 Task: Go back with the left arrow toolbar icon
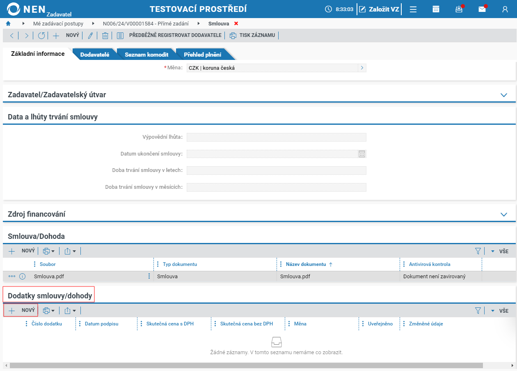point(12,36)
